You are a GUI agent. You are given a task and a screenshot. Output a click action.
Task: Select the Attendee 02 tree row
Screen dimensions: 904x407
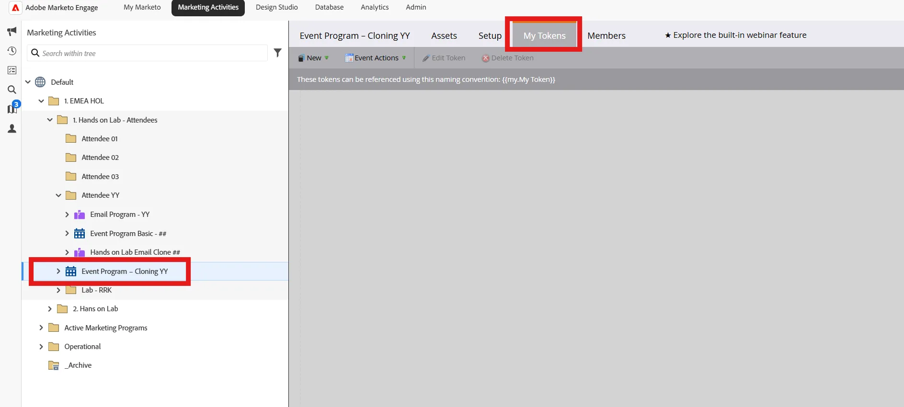click(x=155, y=158)
